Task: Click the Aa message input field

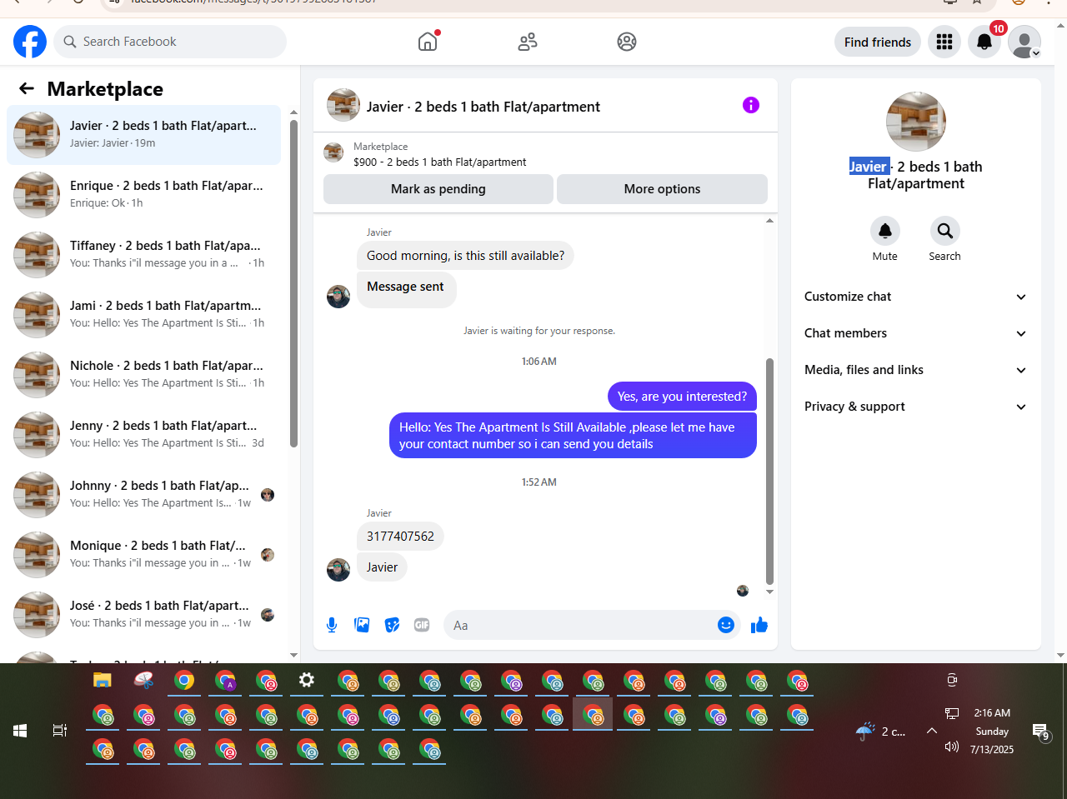Action: click(x=579, y=625)
